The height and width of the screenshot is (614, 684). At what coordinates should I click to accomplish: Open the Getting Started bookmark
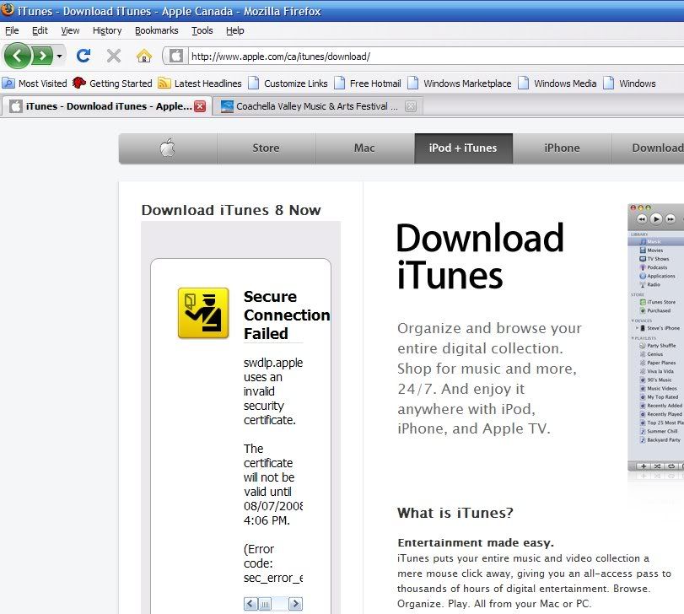tap(112, 83)
